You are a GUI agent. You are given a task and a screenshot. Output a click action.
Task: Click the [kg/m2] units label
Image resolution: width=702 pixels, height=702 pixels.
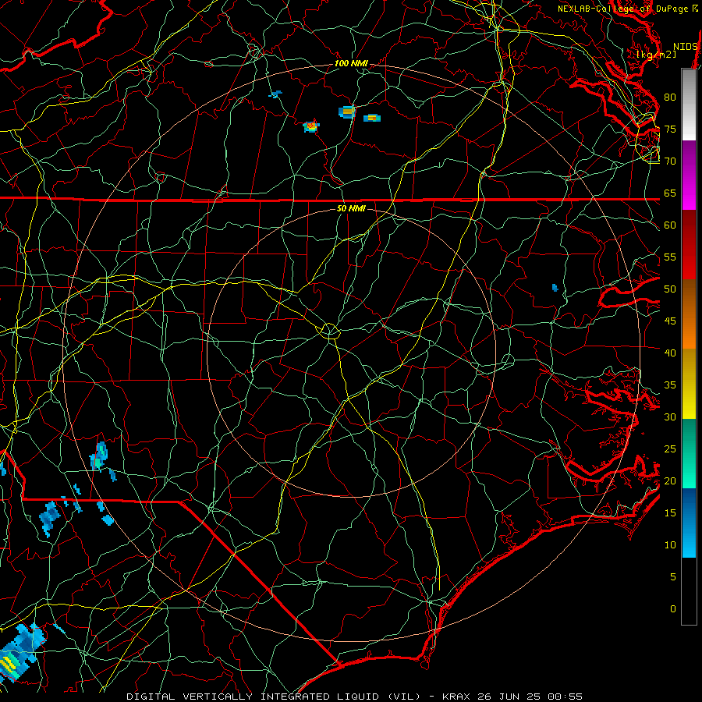pyautogui.click(x=656, y=54)
